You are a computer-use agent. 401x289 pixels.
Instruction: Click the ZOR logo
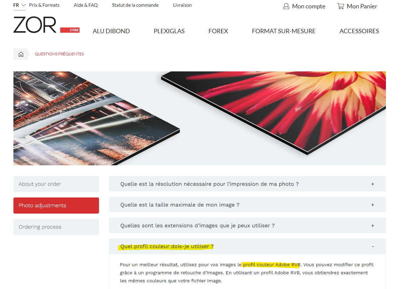click(47, 25)
